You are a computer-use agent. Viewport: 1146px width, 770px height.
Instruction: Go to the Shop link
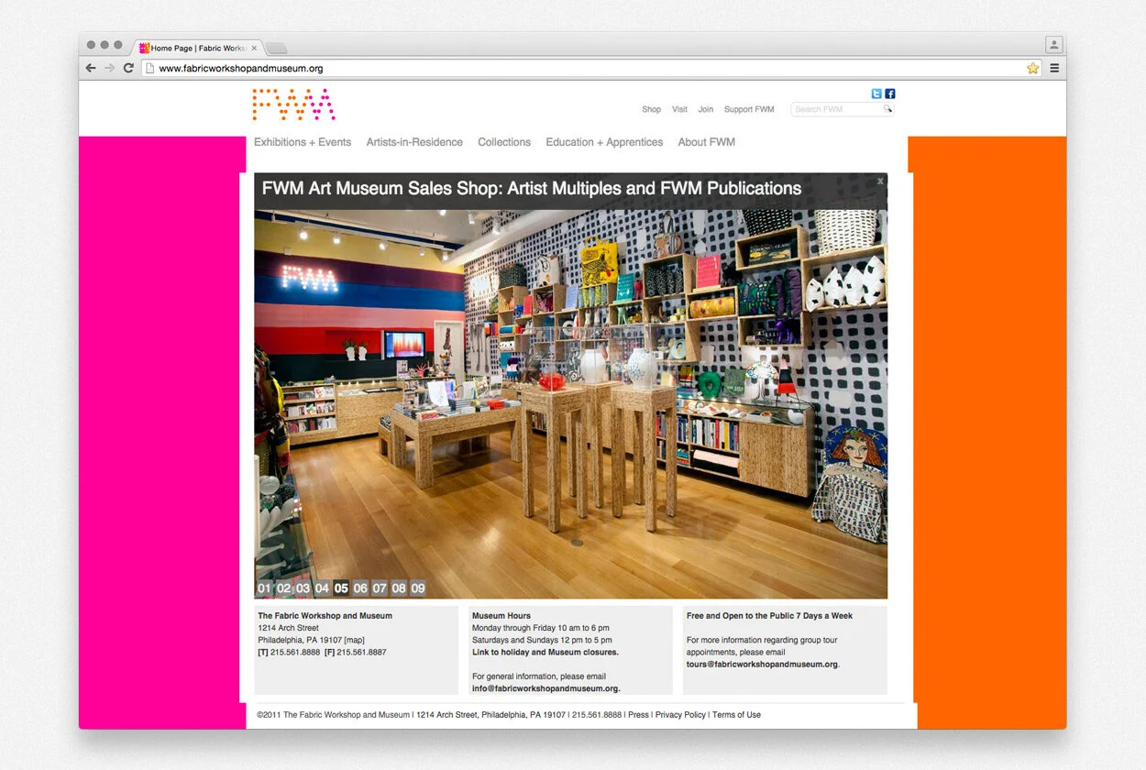pos(651,109)
